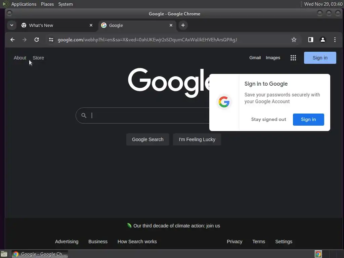The height and width of the screenshot is (258, 344).
Task: Select the Google tab
Action: 137,25
